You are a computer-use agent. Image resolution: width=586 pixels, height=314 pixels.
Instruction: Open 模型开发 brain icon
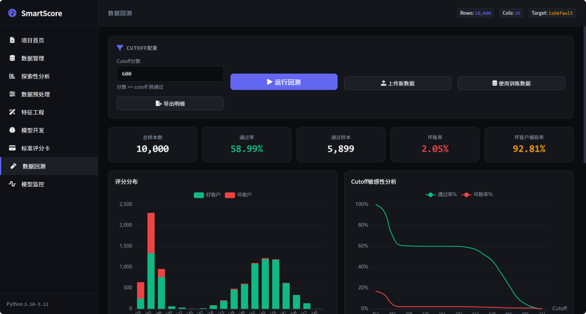(x=12, y=130)
